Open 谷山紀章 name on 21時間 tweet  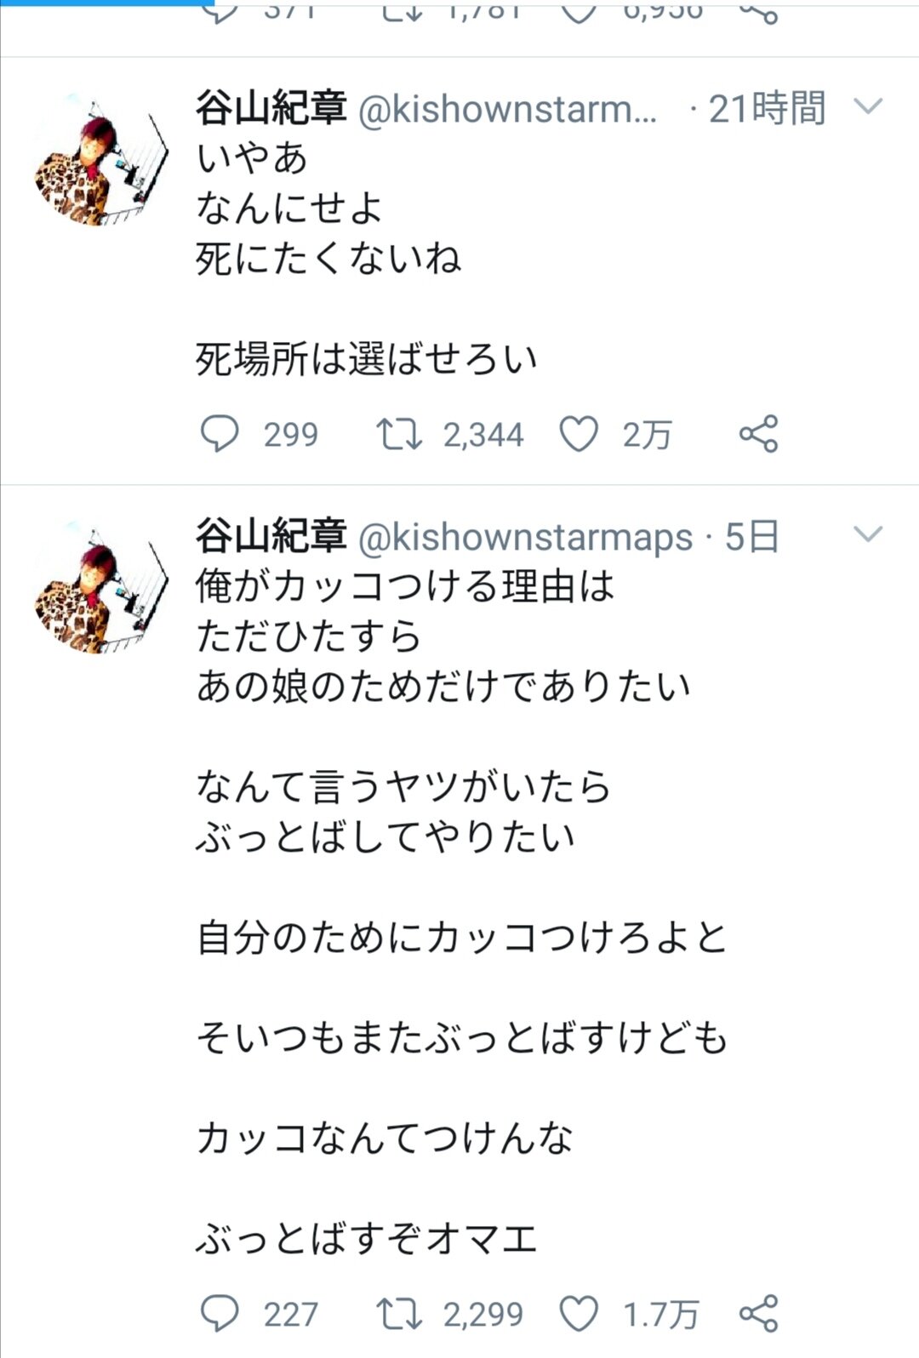(271, 108)
